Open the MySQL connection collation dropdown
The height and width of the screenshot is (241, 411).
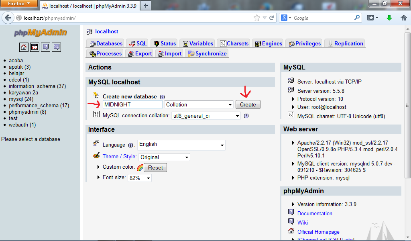(206, 116)
